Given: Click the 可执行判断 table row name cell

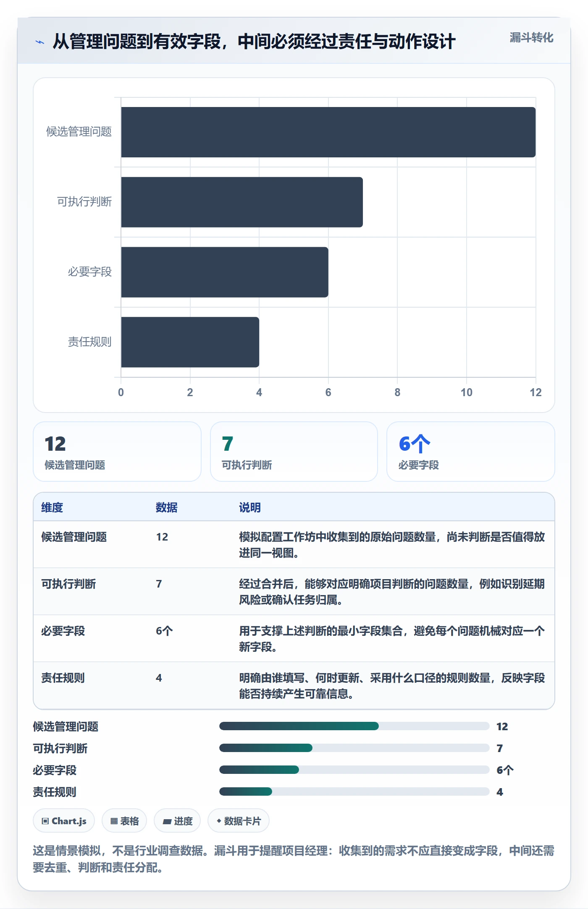Looking at the screenshot, I should (68, 584).
